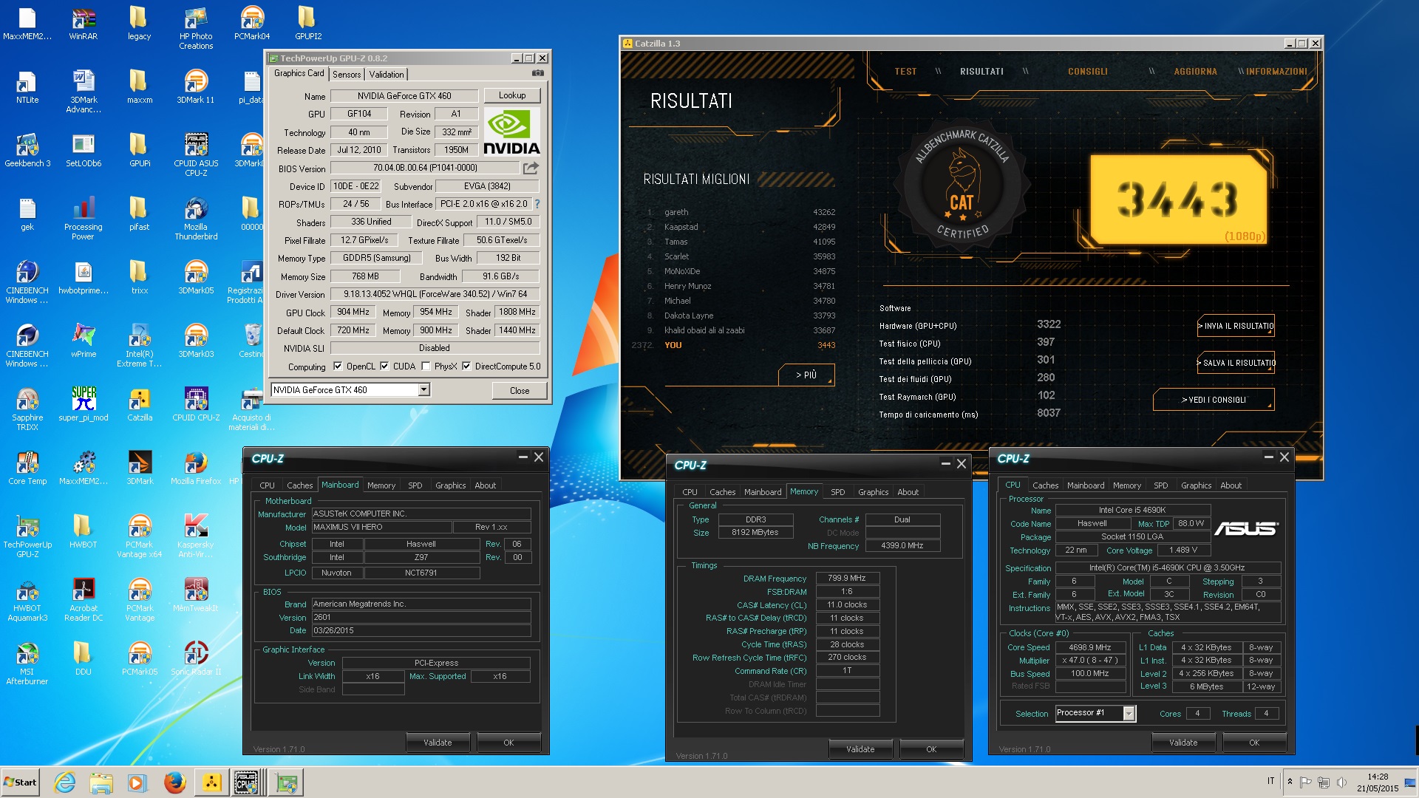Switch to Sensors tab in GPU-Z
Viewport: 1419px width, 798px height.
[x=347, y=74]
